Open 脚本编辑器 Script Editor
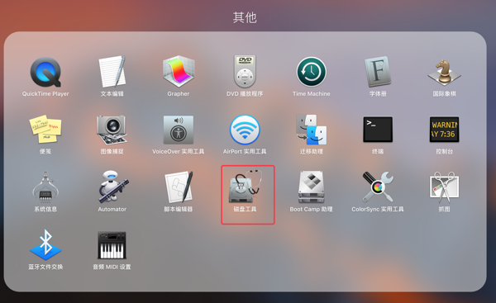 [x=179, y=187]
